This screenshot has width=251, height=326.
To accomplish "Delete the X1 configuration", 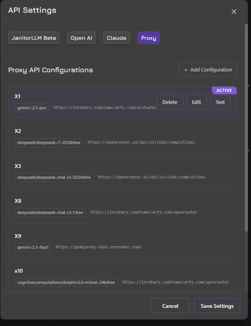I will click(170, 102).
